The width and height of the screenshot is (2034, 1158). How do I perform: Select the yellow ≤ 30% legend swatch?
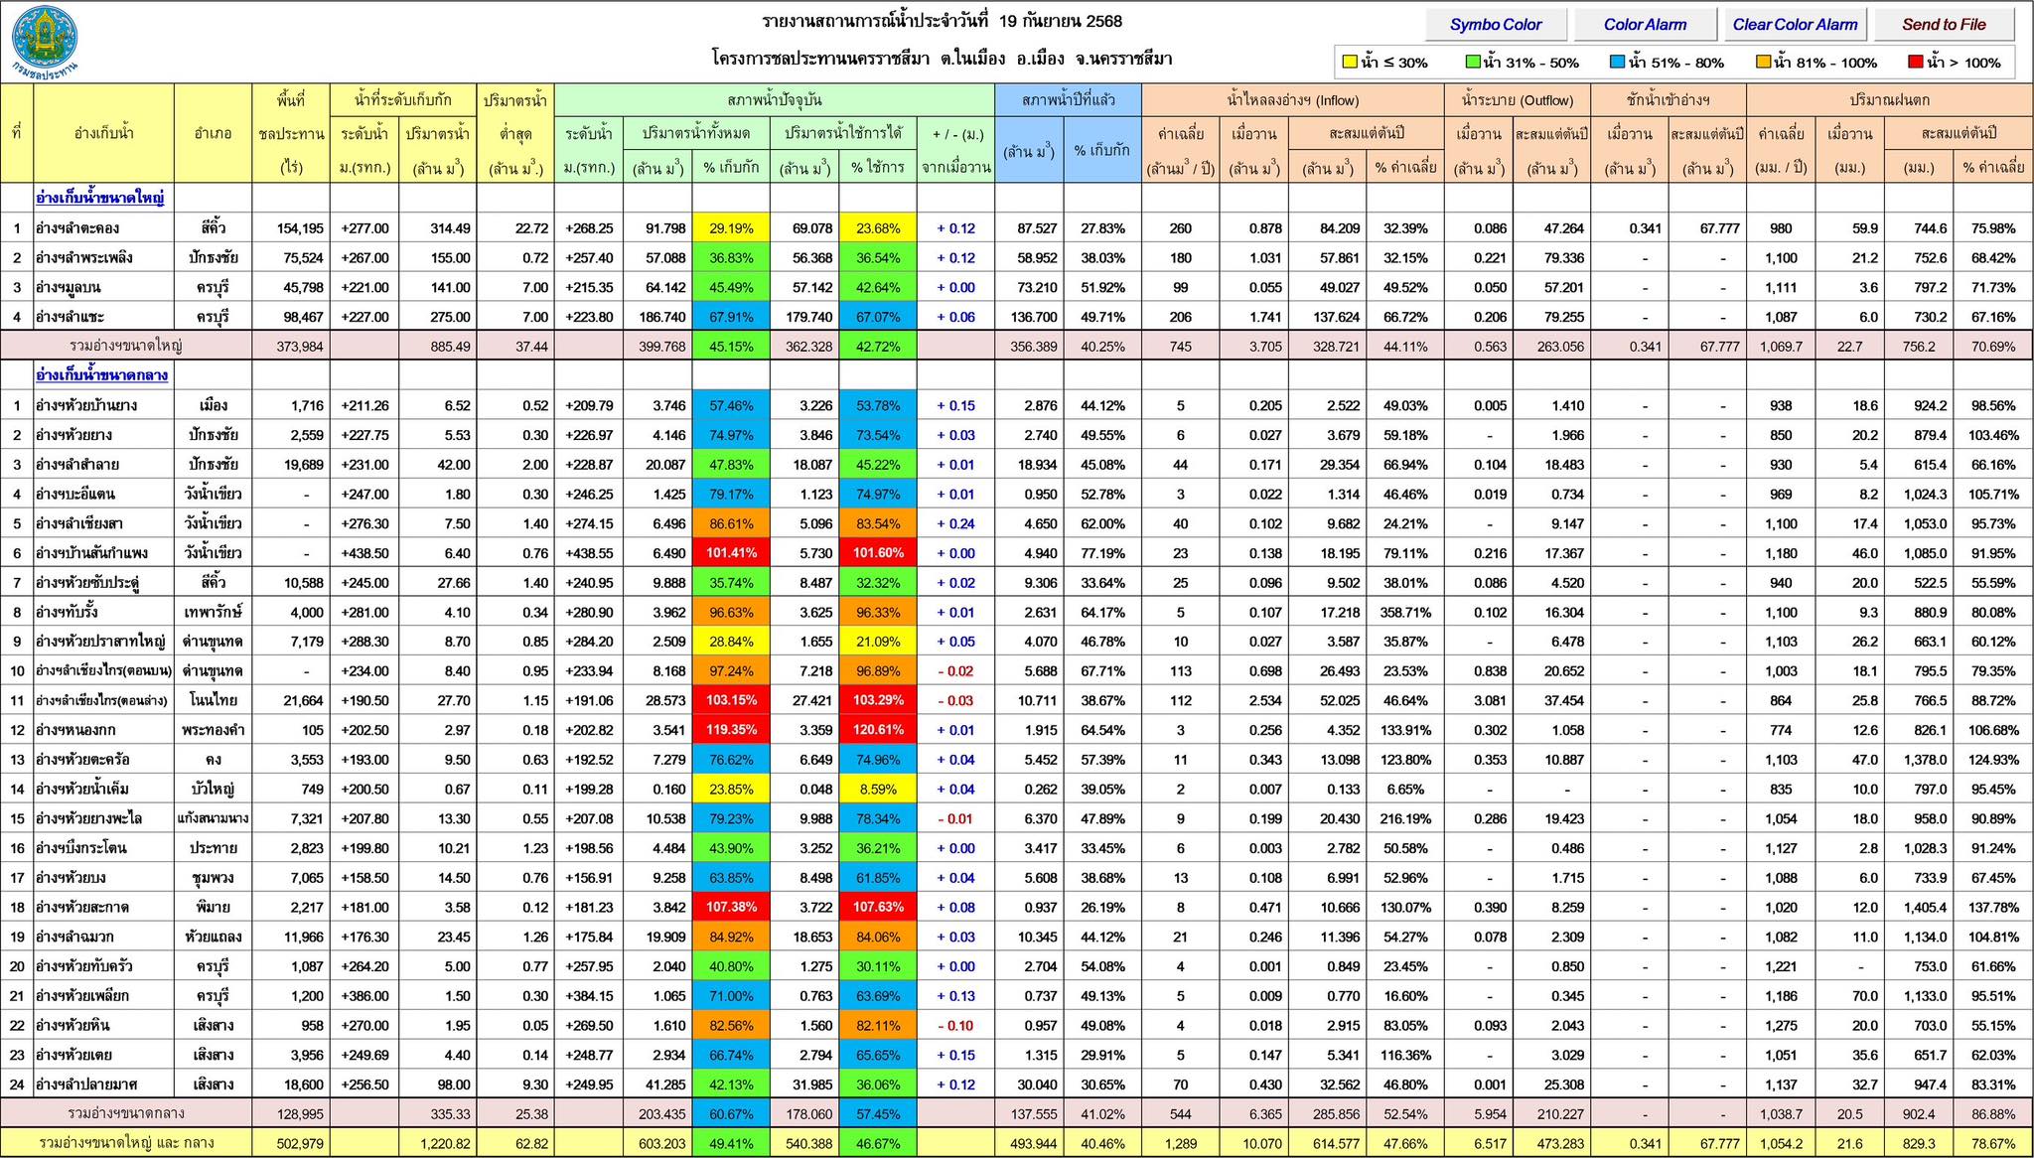[1350, 63]
